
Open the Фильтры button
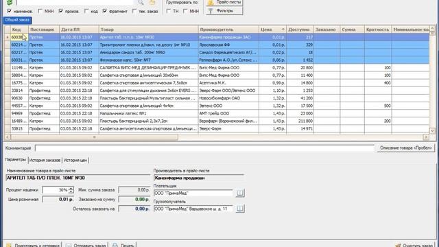(x=224, y=11)
